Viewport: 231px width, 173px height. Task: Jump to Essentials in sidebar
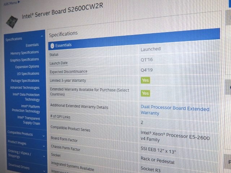(x=32, y=45)
